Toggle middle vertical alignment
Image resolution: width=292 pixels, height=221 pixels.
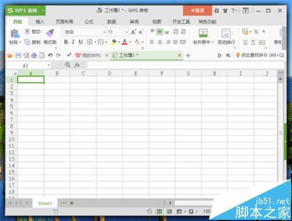[159, 32]
